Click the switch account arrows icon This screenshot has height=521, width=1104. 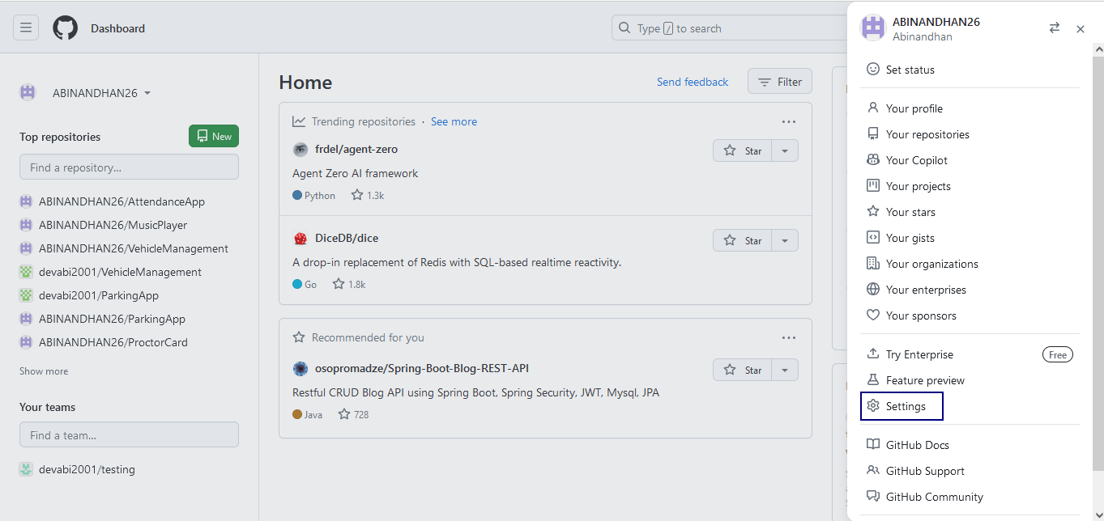(1054, 28)
